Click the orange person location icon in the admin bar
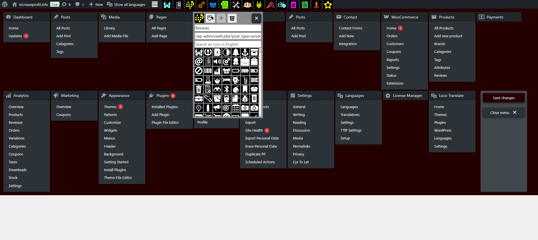This screenshot has height=240, width=538. tap(317, 4)
